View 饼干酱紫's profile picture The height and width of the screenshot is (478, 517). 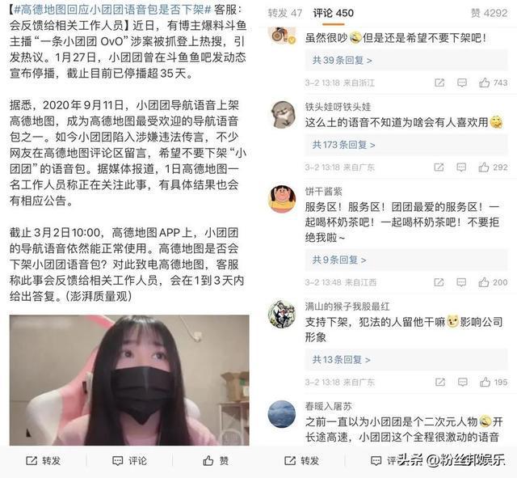(x=282, y=199)
